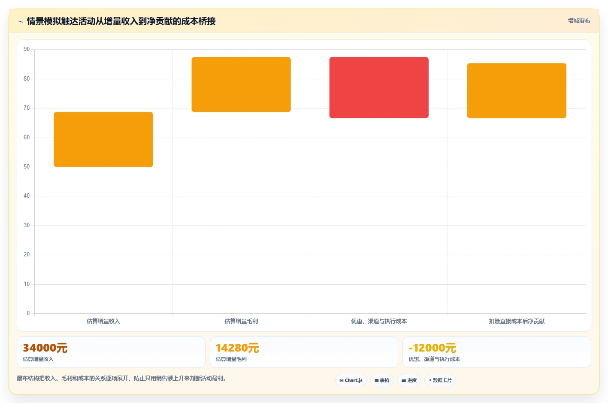The image size is (608, 403).
Task: Click the orange bar for 估算增量收入
Action: (x=103, y=139)
